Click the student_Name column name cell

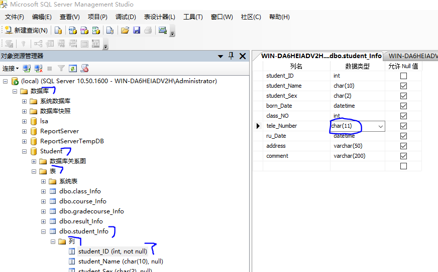tap(296, 86)
